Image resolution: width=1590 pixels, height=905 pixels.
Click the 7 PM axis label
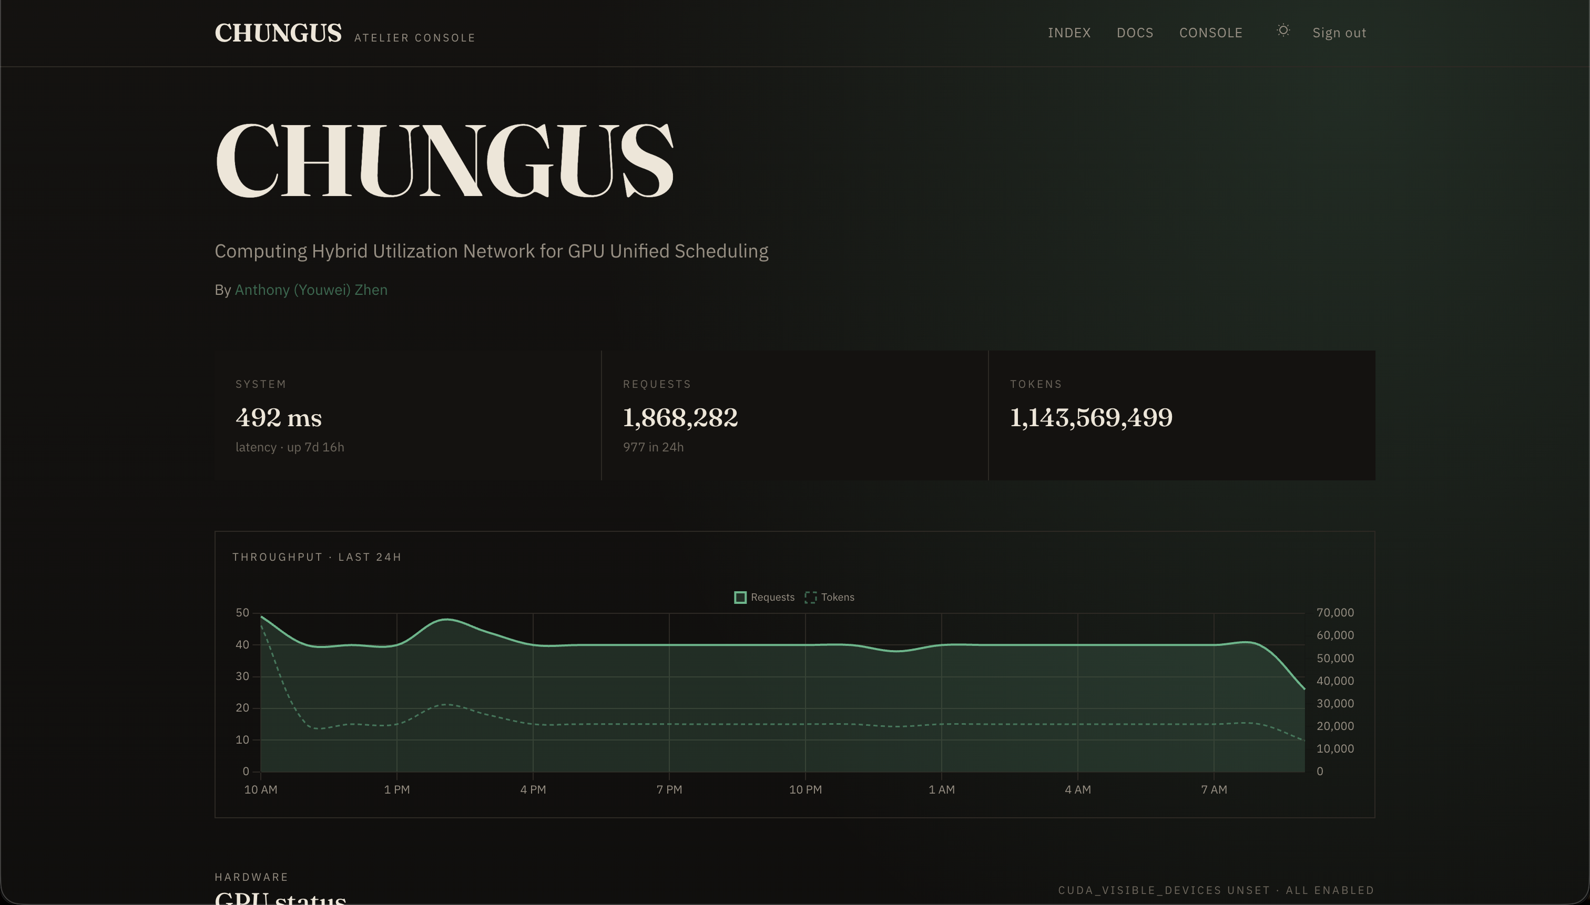pos(669,790)
